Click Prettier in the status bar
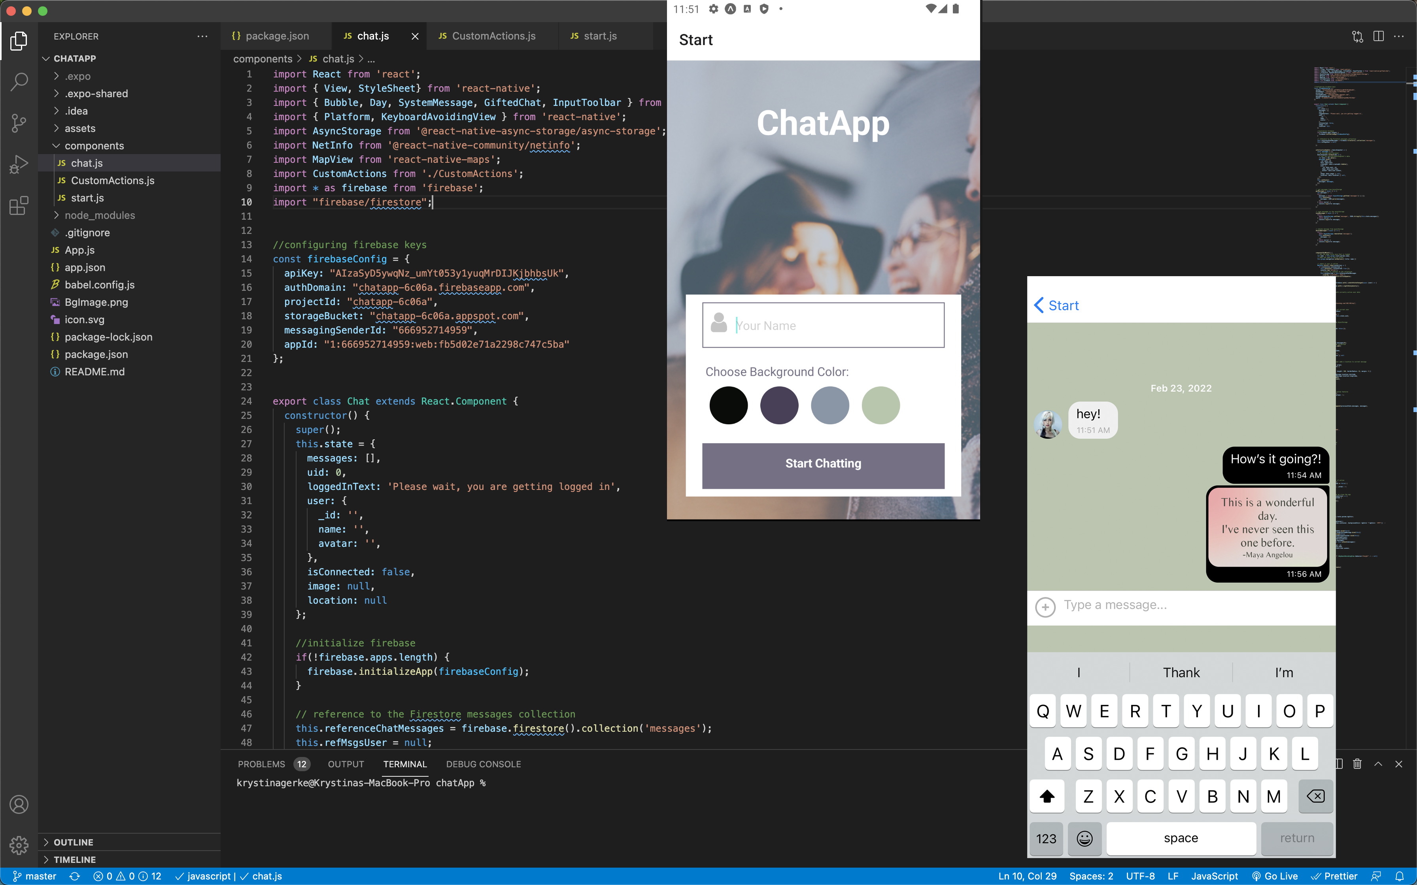This screenshot has width=1417, height=885. (1334, 876)
